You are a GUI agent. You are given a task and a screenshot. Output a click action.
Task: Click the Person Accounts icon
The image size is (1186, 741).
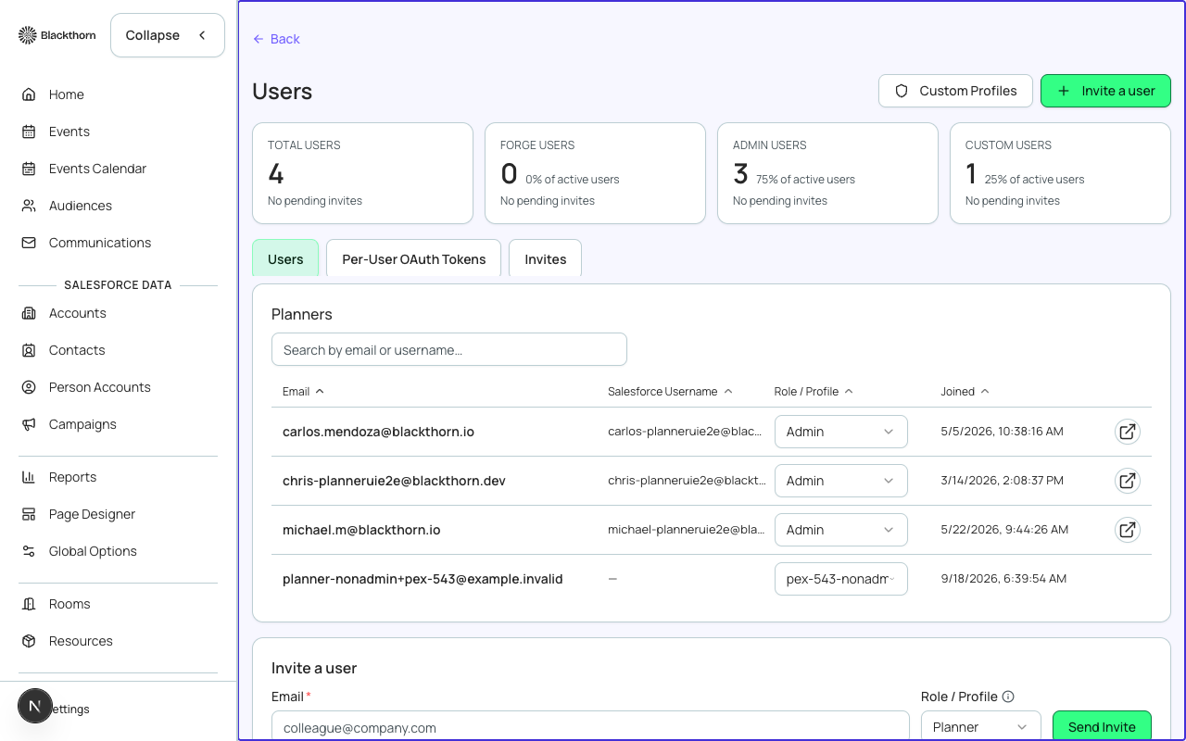coord(29,387)
